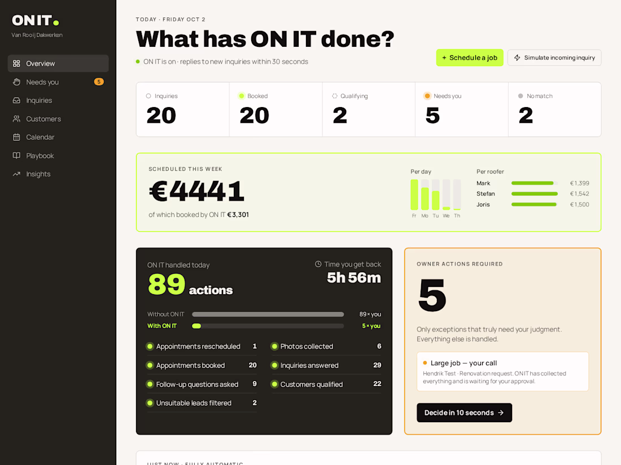
Task: Click the Inquiries inbox icon
Action: click(16, 100)
